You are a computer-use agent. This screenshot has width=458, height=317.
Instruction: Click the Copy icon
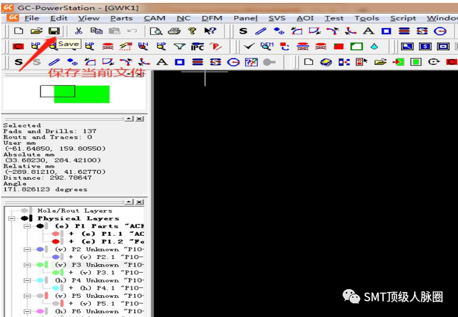(96, 31)
